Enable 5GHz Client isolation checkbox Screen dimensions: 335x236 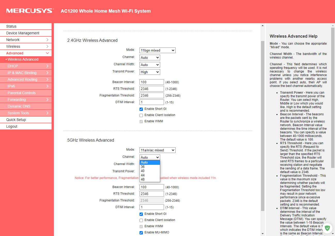(141, 220)
